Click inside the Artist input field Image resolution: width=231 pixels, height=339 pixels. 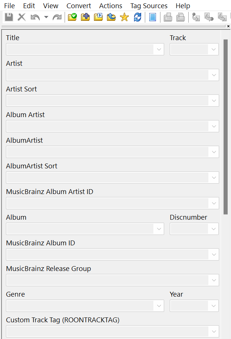[107, 75]
